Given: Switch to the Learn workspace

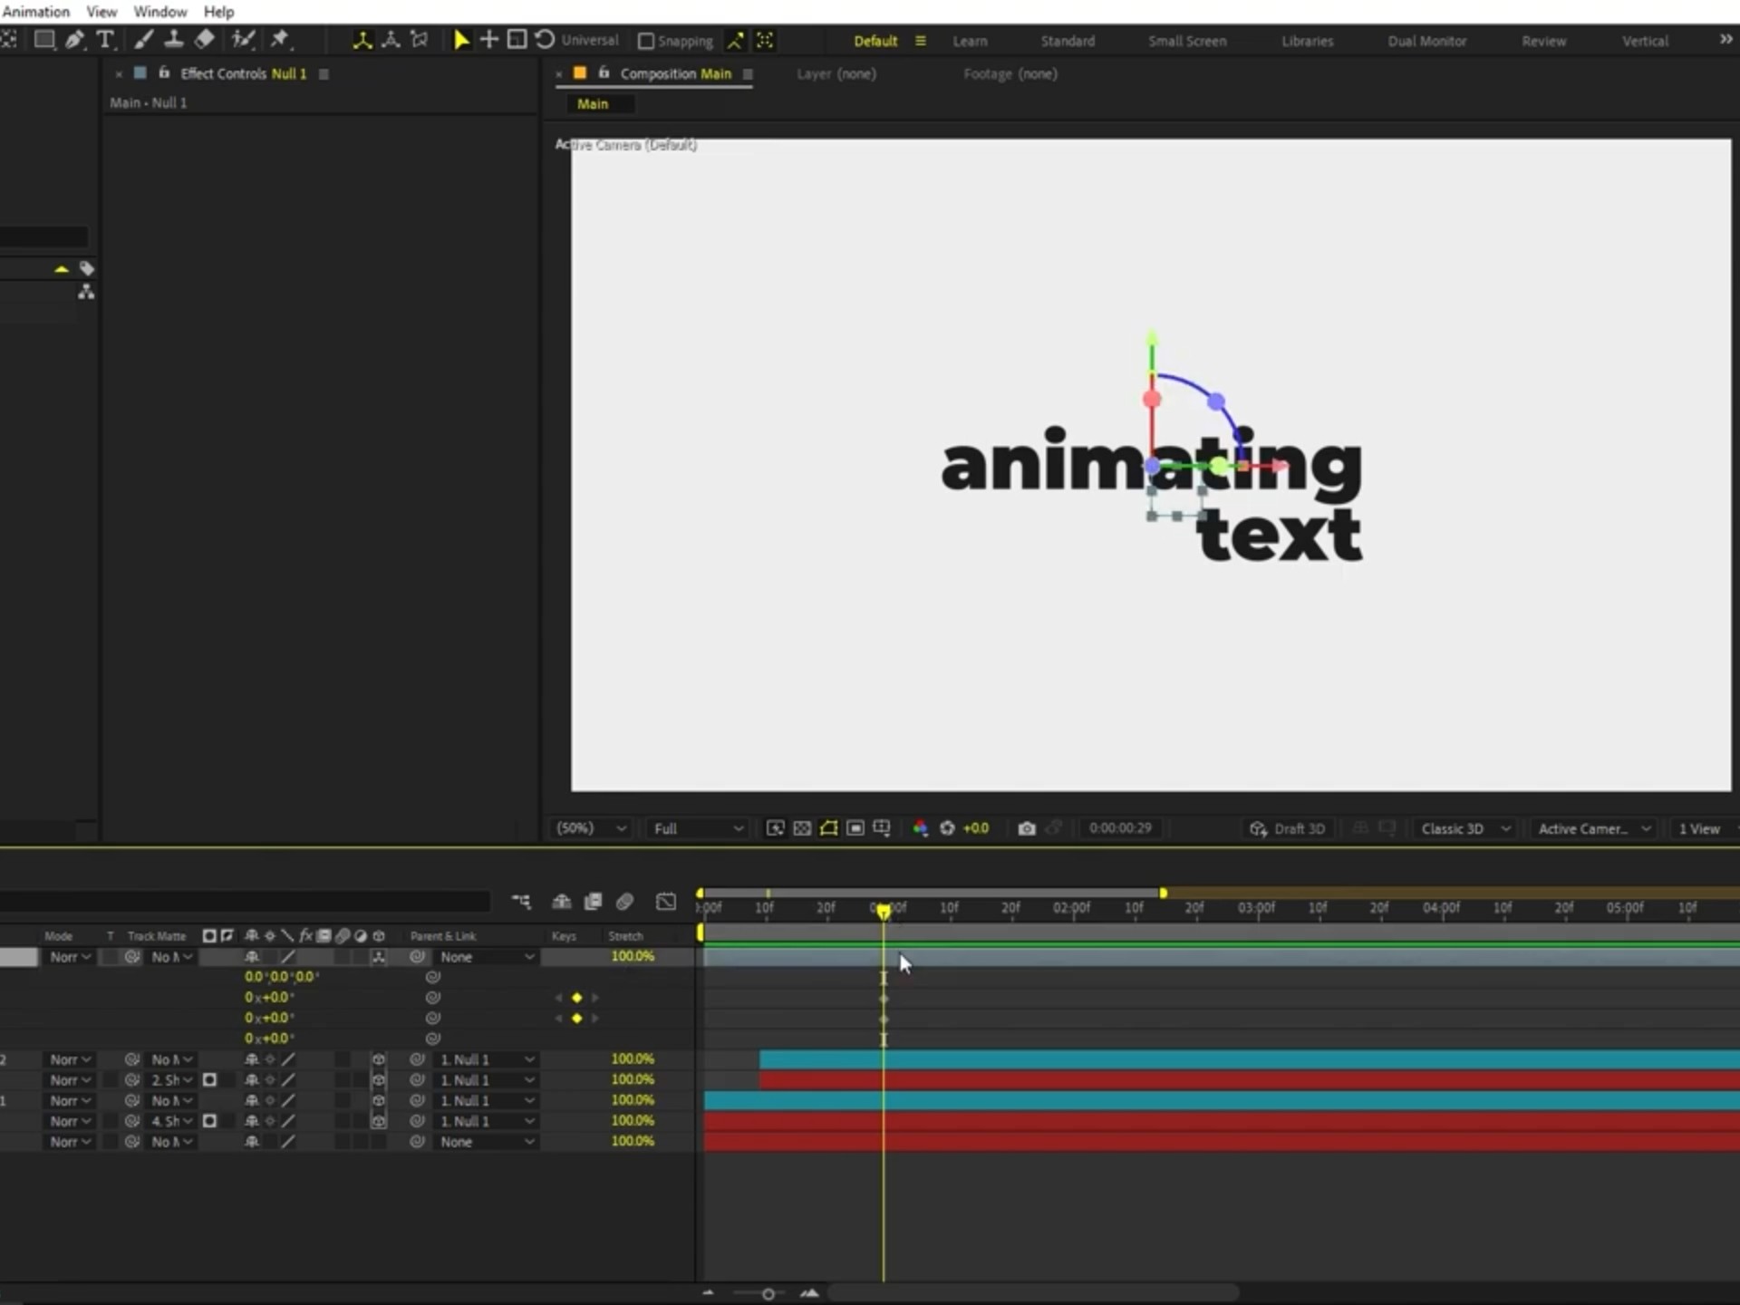Looking at the screenshot, I should 970,41.
